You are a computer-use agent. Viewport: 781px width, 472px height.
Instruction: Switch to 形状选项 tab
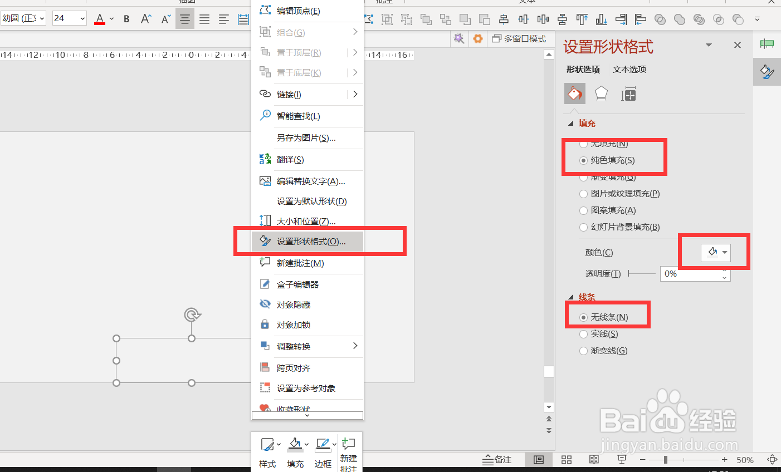pos(583,70)
